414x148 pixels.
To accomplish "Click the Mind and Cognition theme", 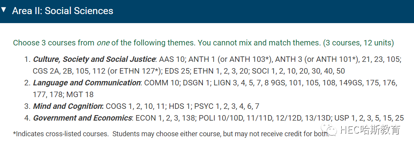I will click(67, 106).
